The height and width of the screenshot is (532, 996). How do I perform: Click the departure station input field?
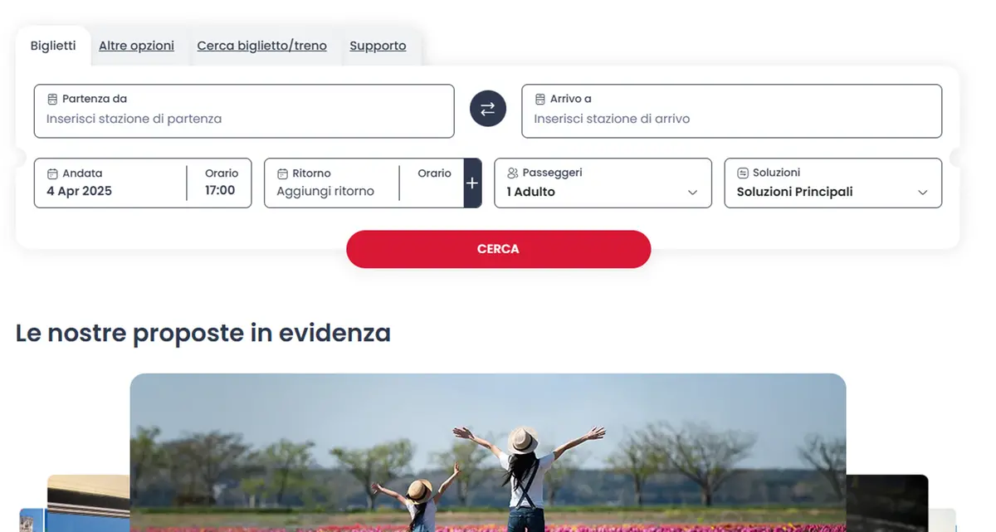[x=244, y=119]
